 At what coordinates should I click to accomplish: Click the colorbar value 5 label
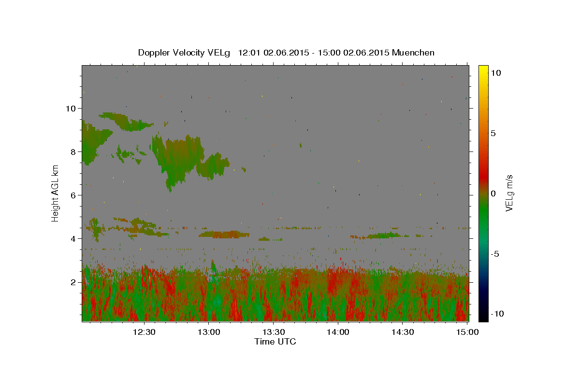(x=493, y=133)
